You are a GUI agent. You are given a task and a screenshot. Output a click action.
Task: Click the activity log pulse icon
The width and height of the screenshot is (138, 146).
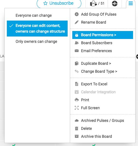115,4
